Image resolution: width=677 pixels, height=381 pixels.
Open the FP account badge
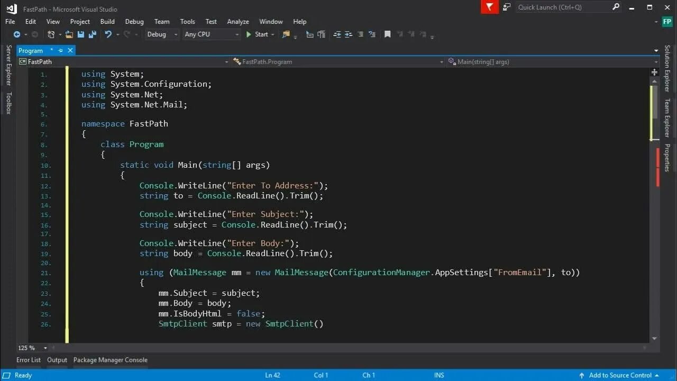667,22
